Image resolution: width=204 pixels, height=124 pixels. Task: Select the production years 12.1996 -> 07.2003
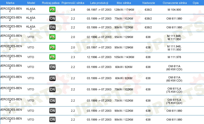(x=99, y=57)
